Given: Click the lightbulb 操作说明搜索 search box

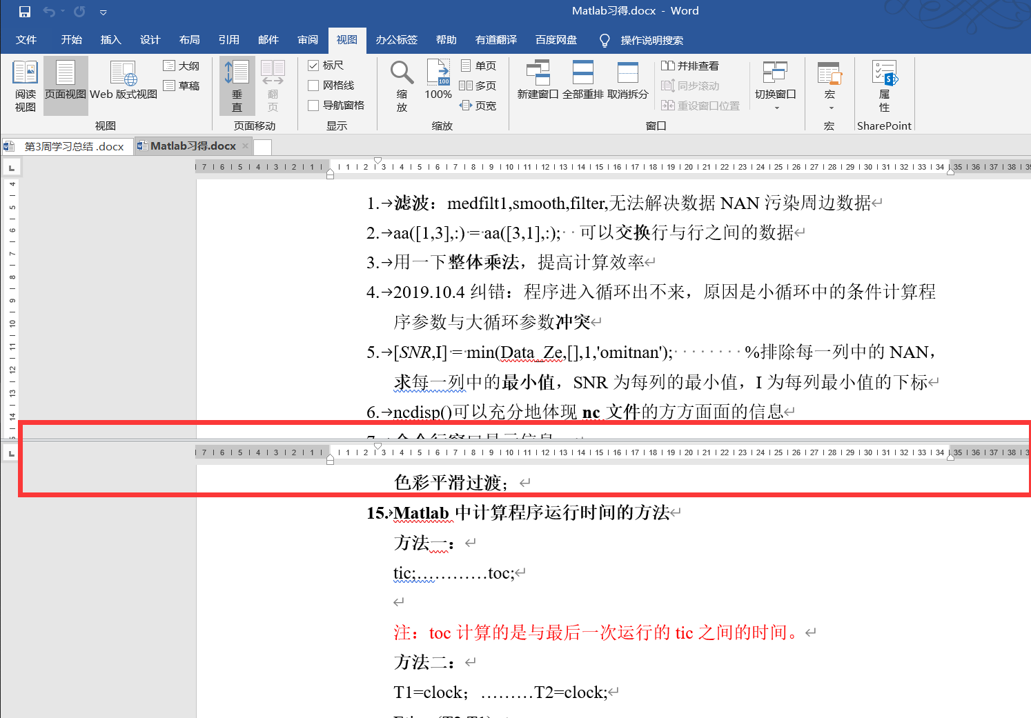Looking at the screenshot, I should pos(642,40).
